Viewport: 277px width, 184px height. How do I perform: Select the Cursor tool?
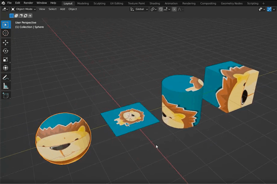click(x=6, y=33)
